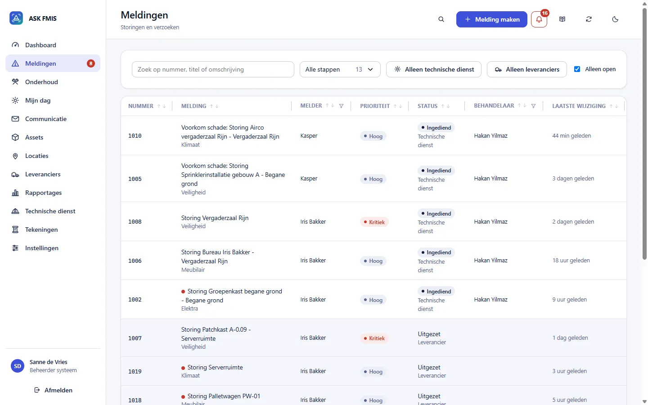Screen dimensions: 648x405
Task: Open the Storing Vergaderzaal Rijn melding
Action: (215, 218)
